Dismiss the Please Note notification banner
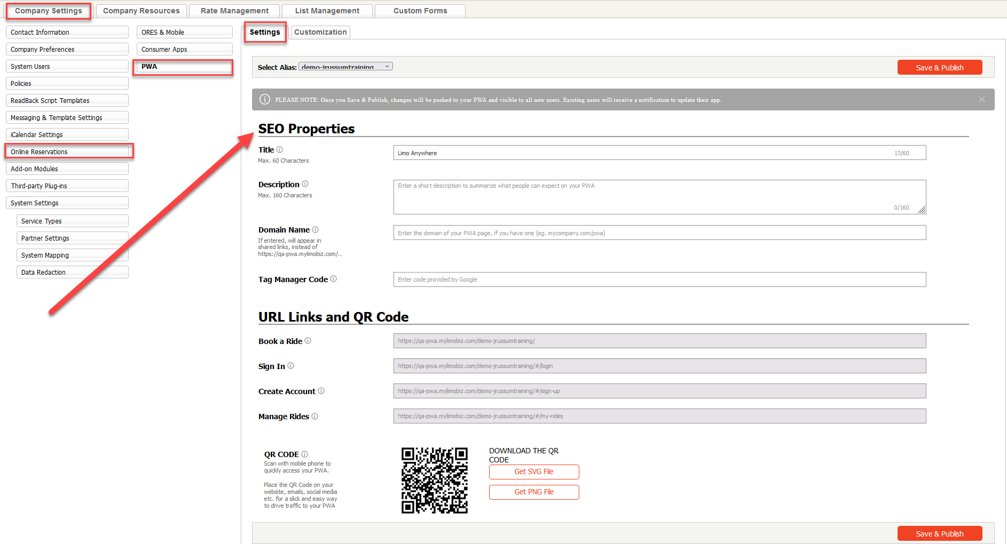 pyautogui.click(x=981, y=100)
